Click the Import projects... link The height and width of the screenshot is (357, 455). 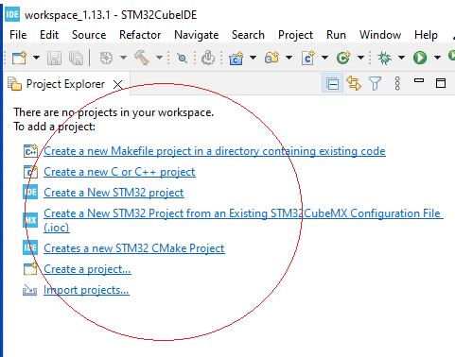[x=86, y=290]
